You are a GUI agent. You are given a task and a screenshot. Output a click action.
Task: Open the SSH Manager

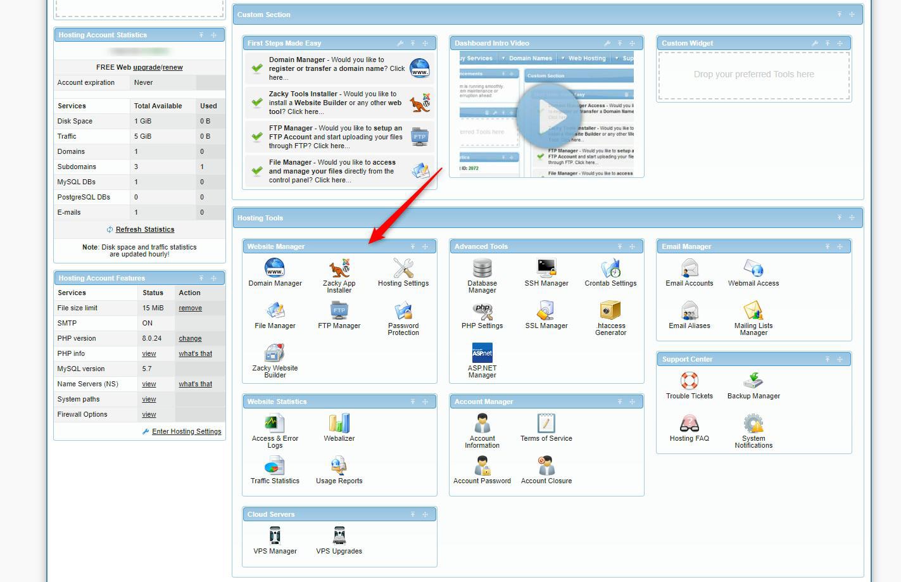point(546,272)
